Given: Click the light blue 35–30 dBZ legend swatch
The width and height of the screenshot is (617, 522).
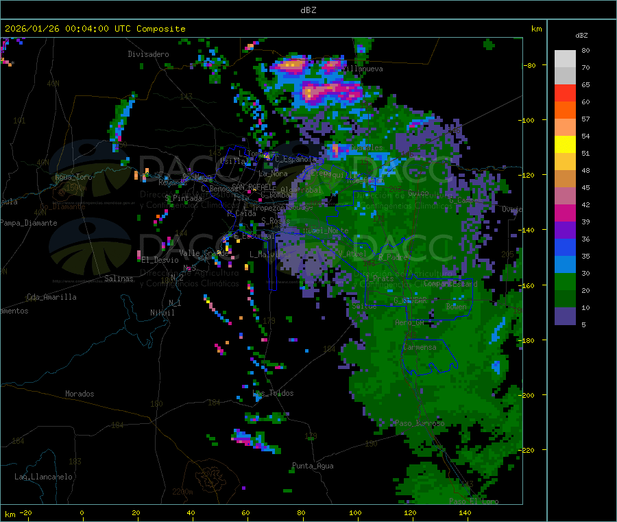Looking at the screenshot, I should (565, 265).
